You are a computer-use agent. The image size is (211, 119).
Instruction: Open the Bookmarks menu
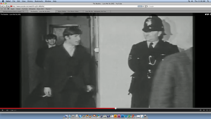coord(39,1)
